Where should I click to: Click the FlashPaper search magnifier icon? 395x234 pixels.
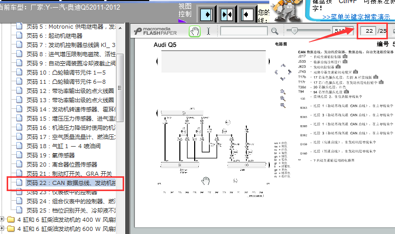(x=275, y=31)
